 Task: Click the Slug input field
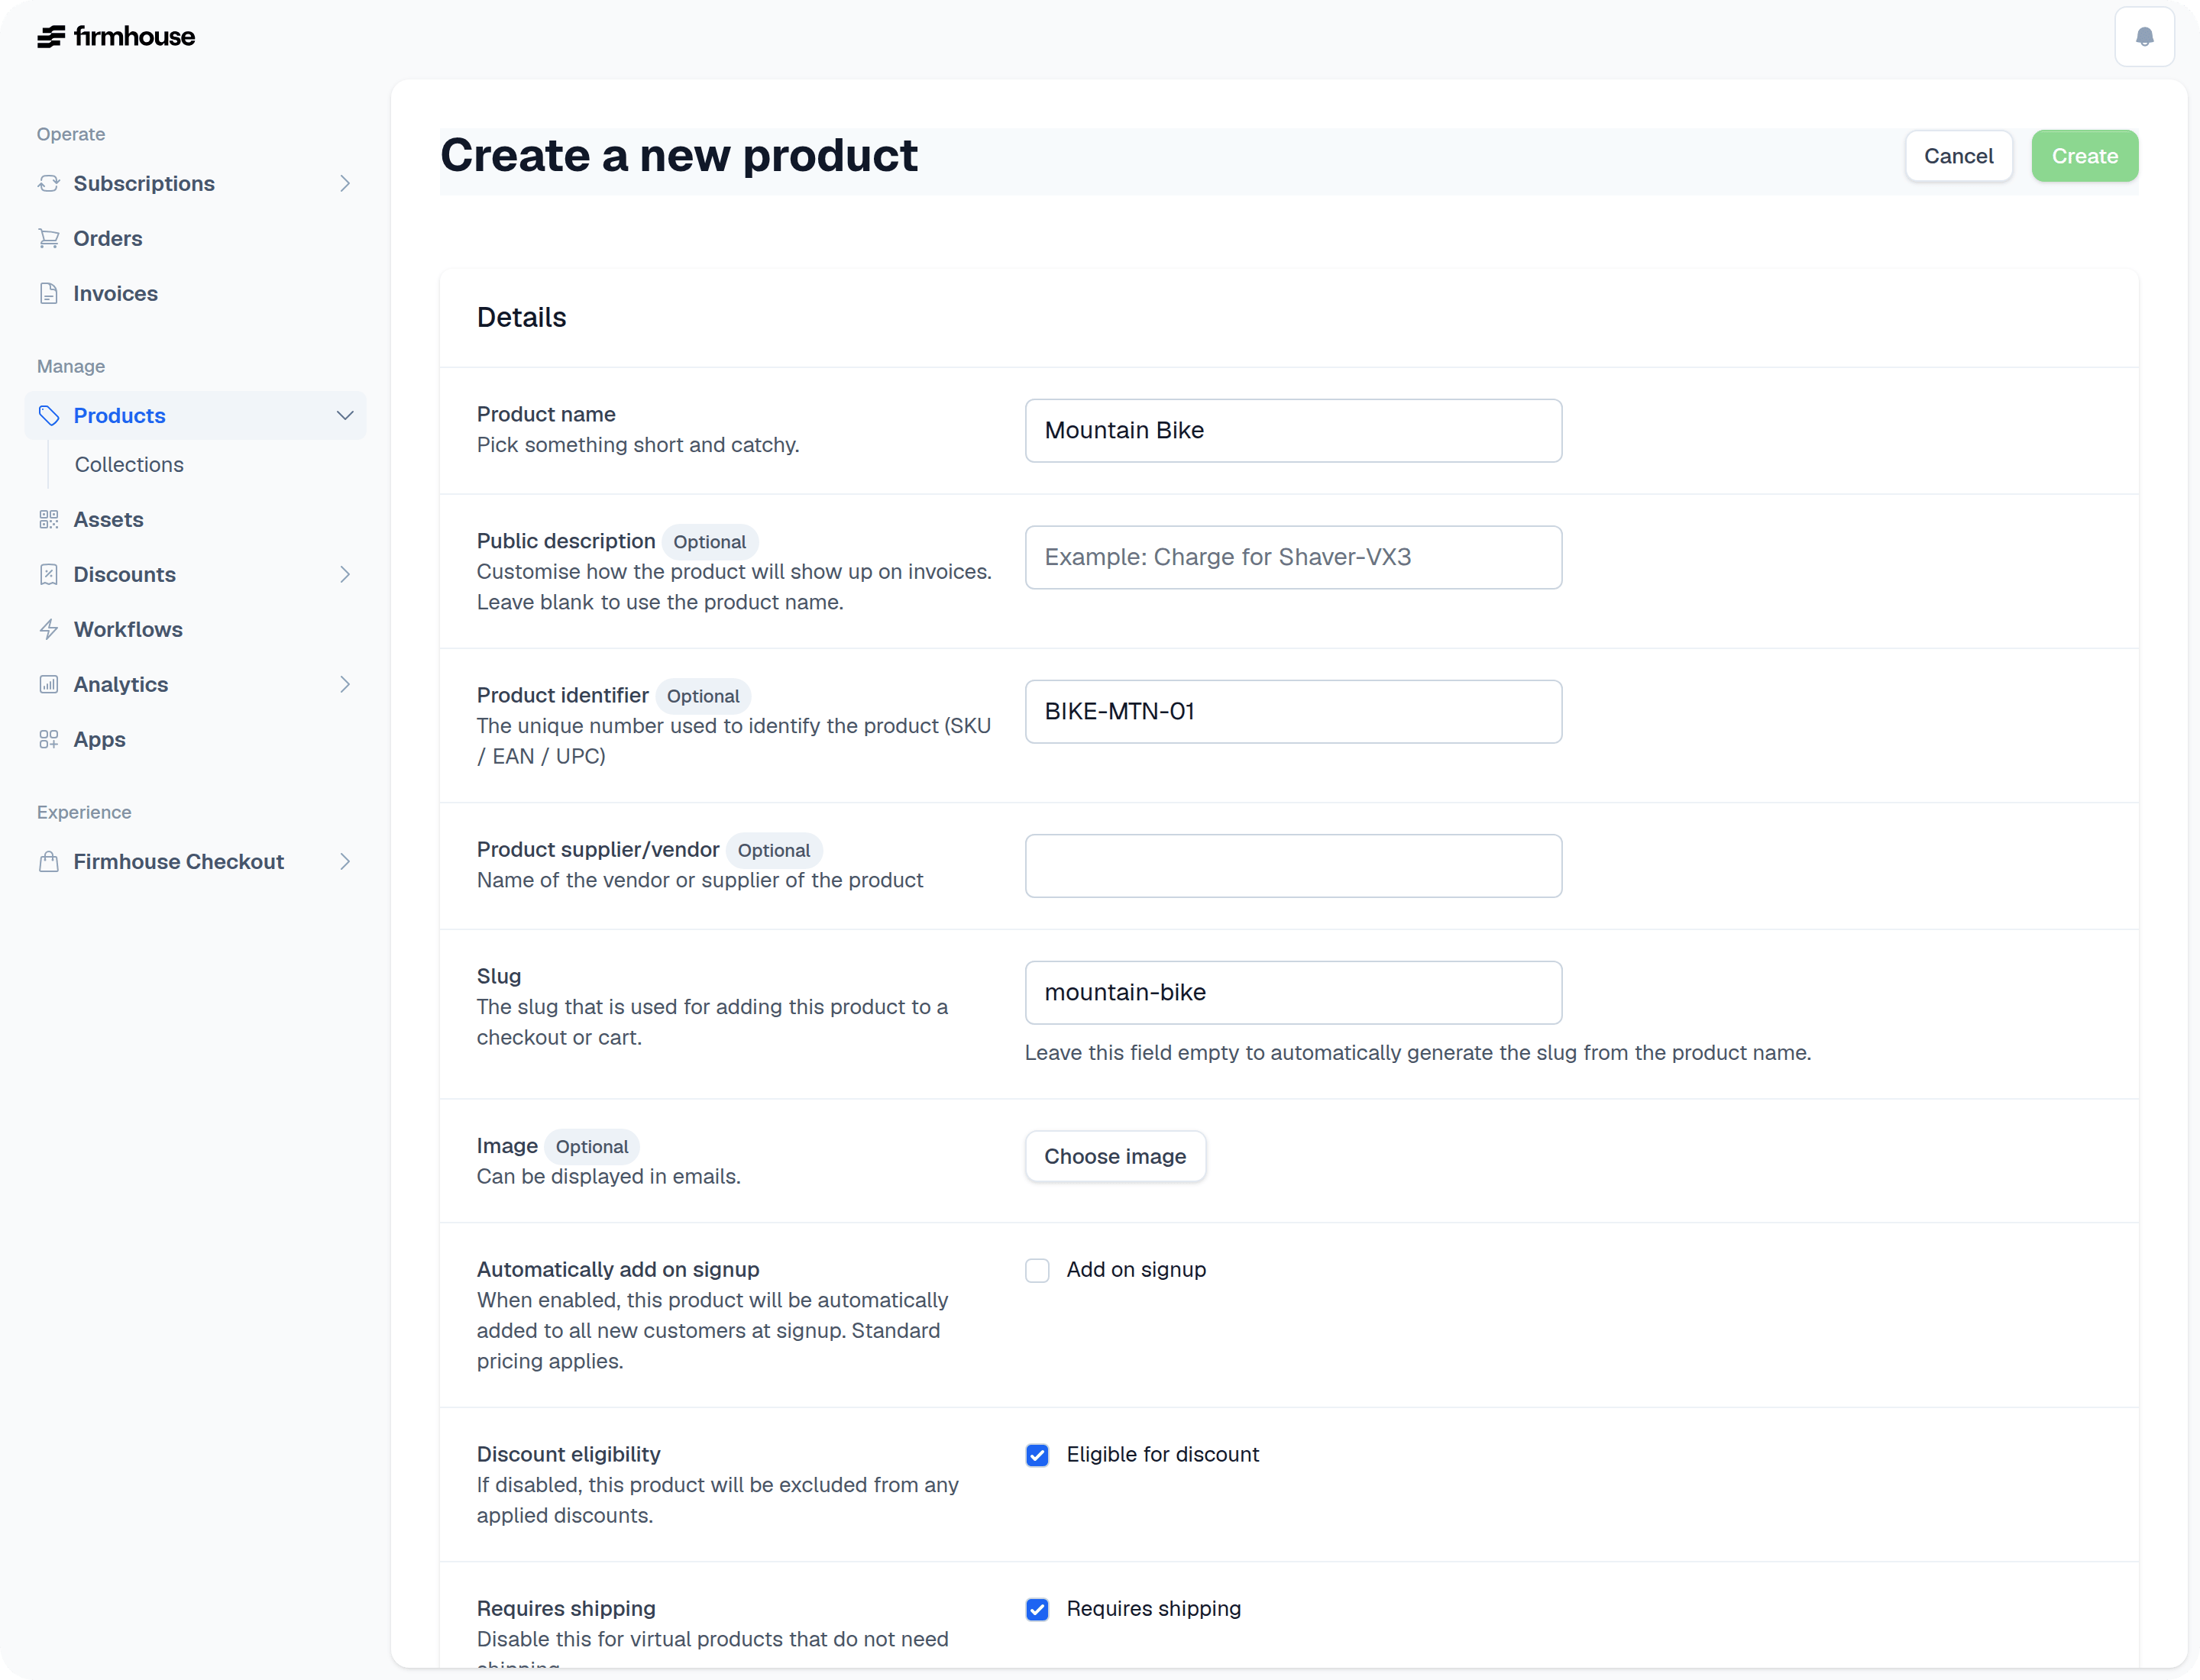pos(1292,992)
